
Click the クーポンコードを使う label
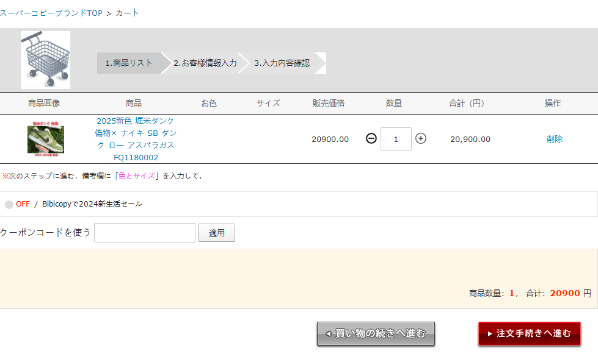point(45,232)
